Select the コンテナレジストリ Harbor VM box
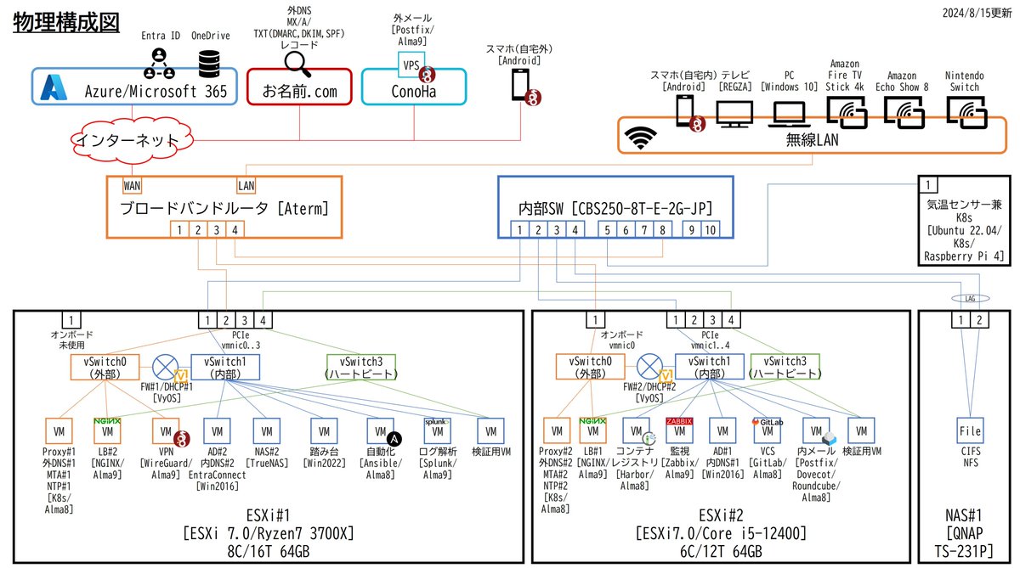The width and height of the screenshot is (1020, 568). 637,431
